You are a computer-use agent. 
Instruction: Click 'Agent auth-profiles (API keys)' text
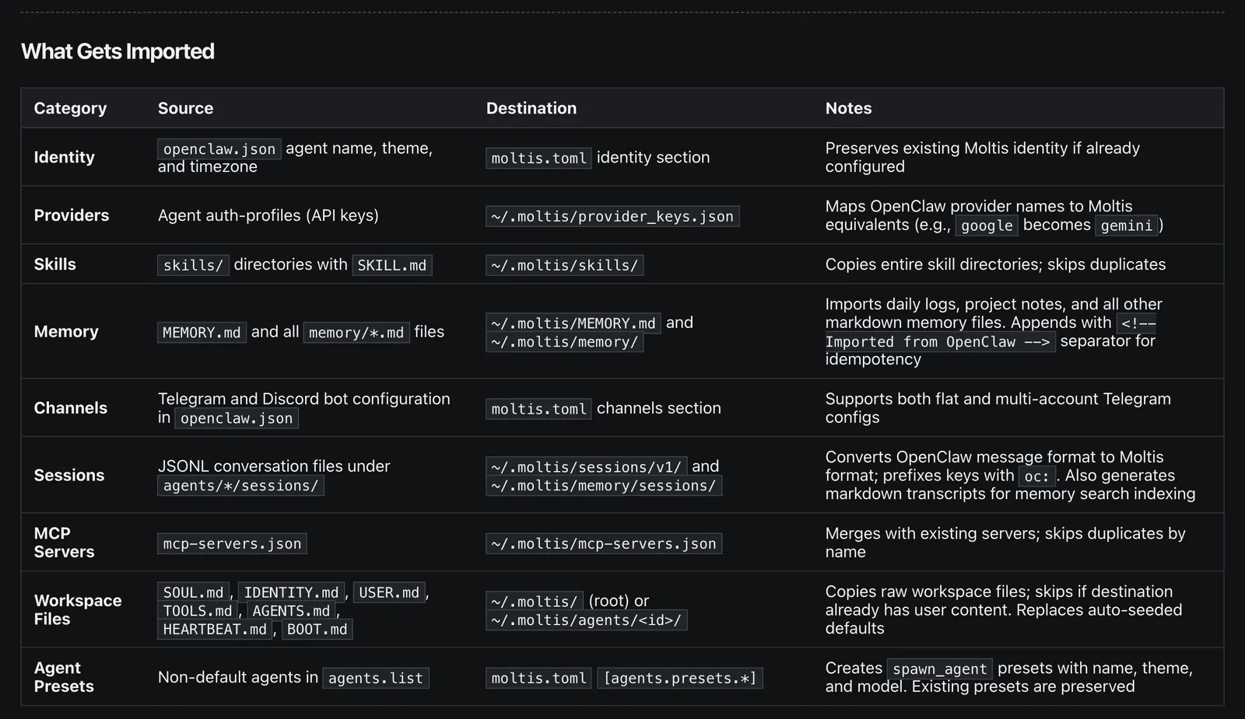pos(268,215)
